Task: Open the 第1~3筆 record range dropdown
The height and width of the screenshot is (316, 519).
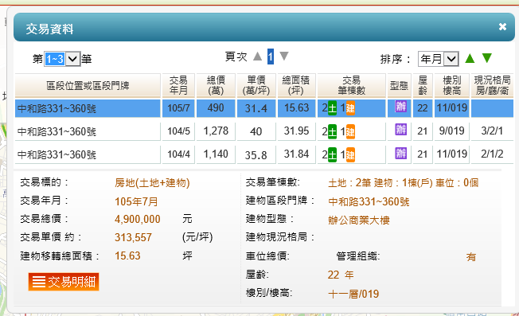Action: 62,59
